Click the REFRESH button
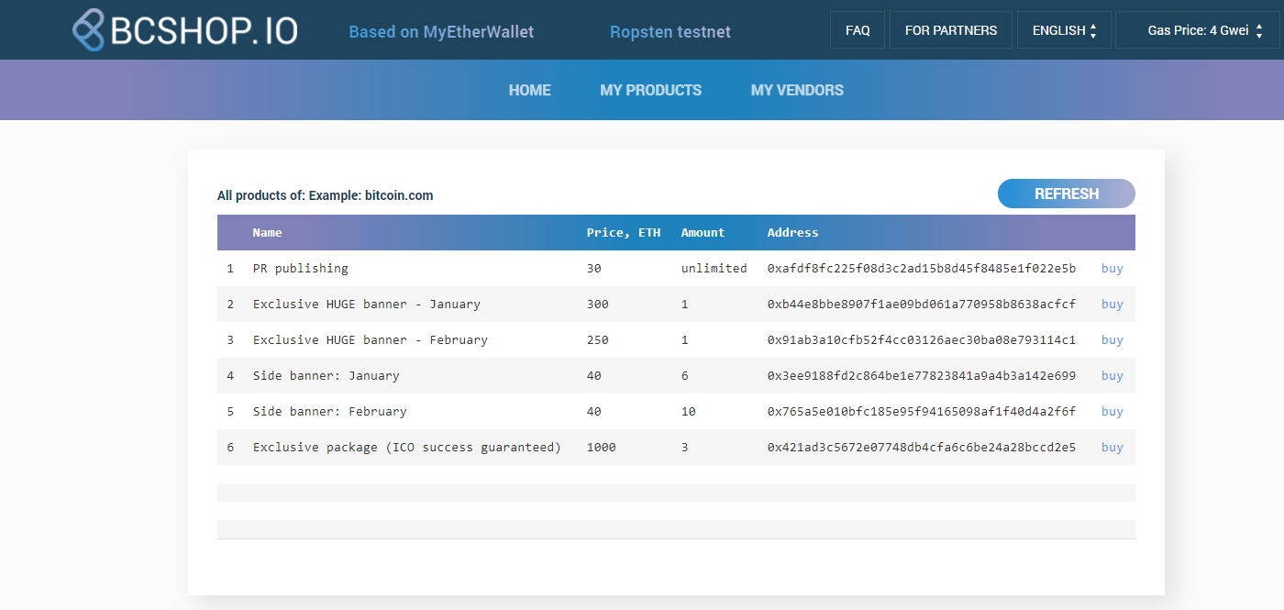The height and width of the screenshot is (610, 1284). (1067, 194)
